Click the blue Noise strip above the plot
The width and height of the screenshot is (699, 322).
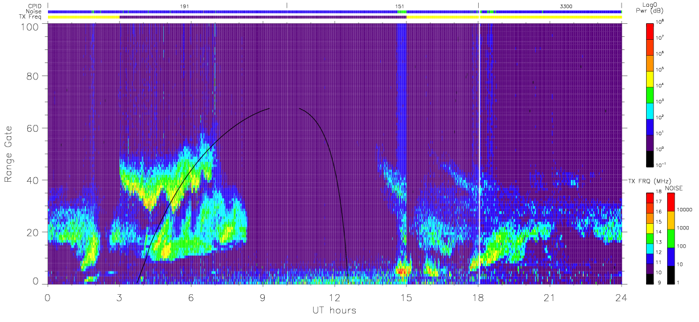coord(335,11)
